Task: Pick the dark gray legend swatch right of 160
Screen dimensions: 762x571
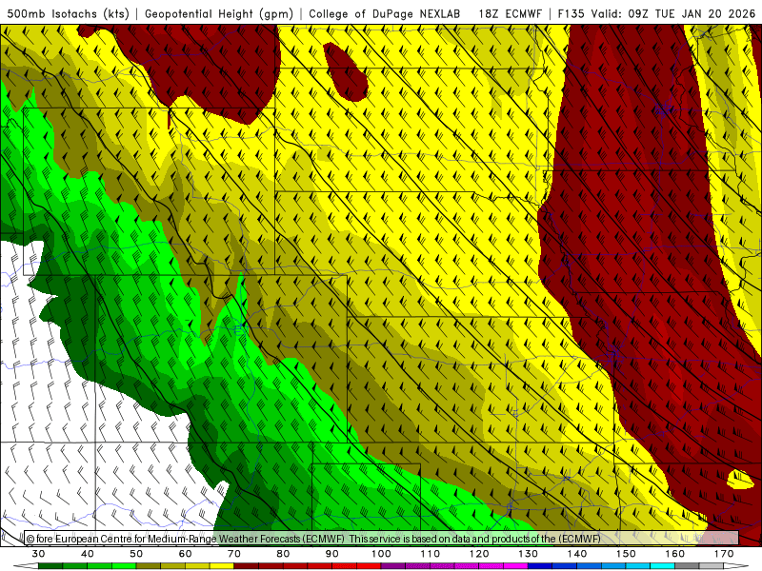Action: (687, 566)
